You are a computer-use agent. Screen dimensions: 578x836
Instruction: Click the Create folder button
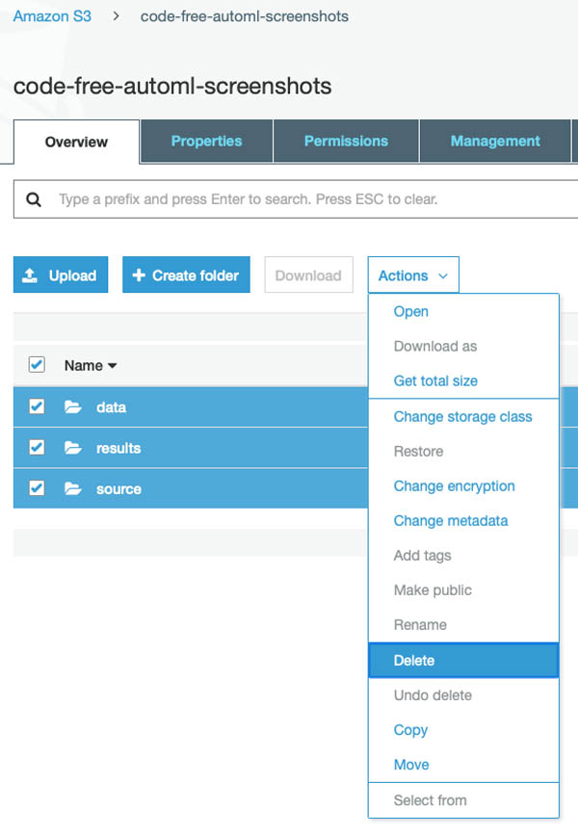[x=186, y=275]
